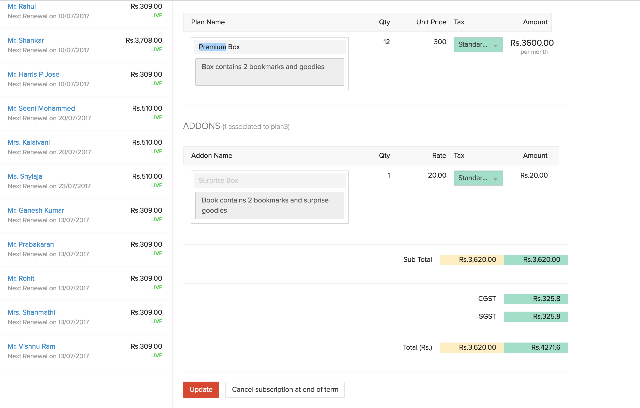Click on Mr. Rohit's name
This screenshot has width=640, height=408.
[21, 279]
